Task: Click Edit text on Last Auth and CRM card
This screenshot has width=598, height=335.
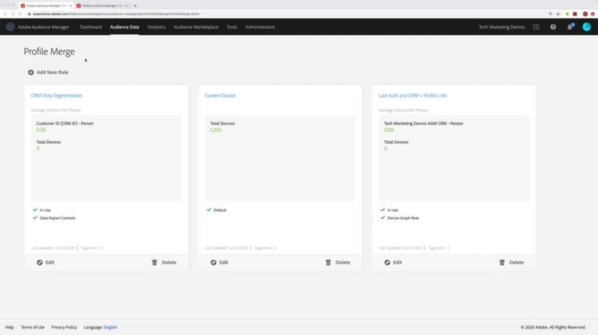Action: (x=398, y=263)
